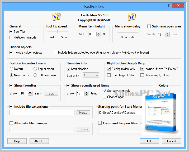Toggle Show favorites checkbox
Image resolution: width=189 pixels, height=152 pixels.
11,85
